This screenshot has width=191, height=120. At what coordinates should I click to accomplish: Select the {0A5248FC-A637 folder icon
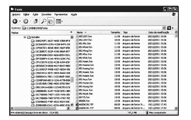point(33,41)
